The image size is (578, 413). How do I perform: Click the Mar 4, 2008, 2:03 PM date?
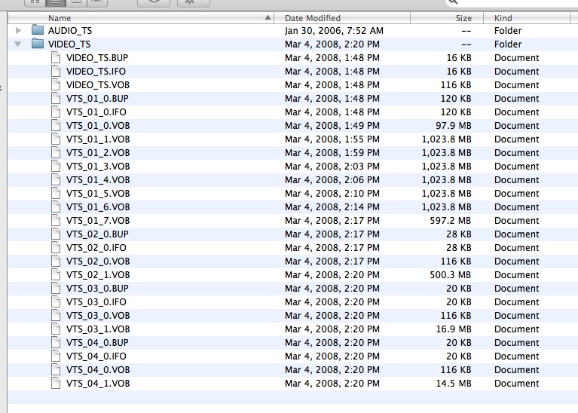coord(332,167)
